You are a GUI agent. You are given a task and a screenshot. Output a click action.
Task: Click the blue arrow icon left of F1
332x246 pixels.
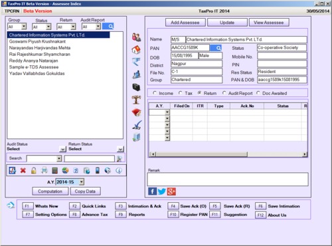[x=11, y=205]
